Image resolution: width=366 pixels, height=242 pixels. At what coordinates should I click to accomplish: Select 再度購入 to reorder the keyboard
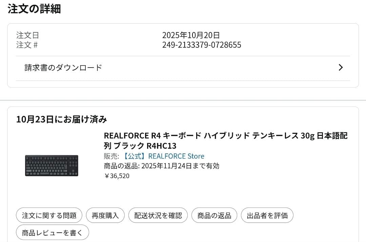[x=105, y=215]
